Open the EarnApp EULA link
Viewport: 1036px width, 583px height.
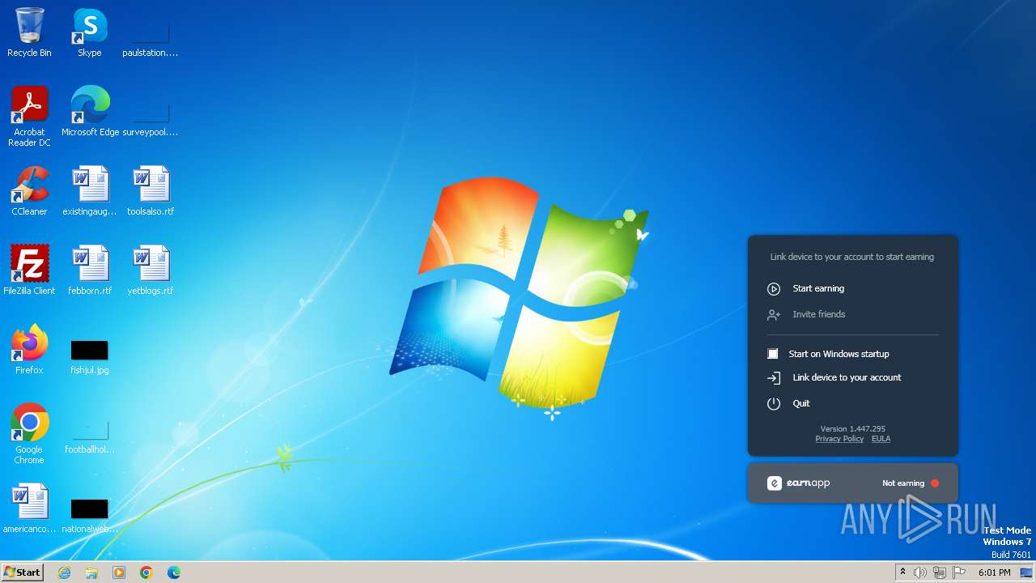(881, 439)
